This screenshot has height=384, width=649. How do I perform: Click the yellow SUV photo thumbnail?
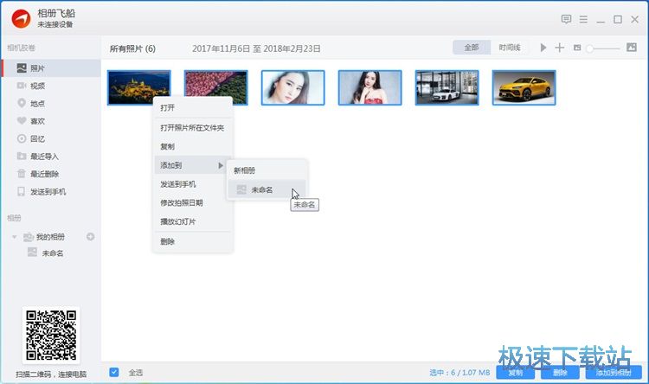click(524, 87)
